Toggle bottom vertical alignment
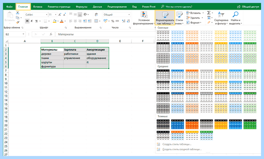The height and width of the screenshot is (159, 264). 80,15
